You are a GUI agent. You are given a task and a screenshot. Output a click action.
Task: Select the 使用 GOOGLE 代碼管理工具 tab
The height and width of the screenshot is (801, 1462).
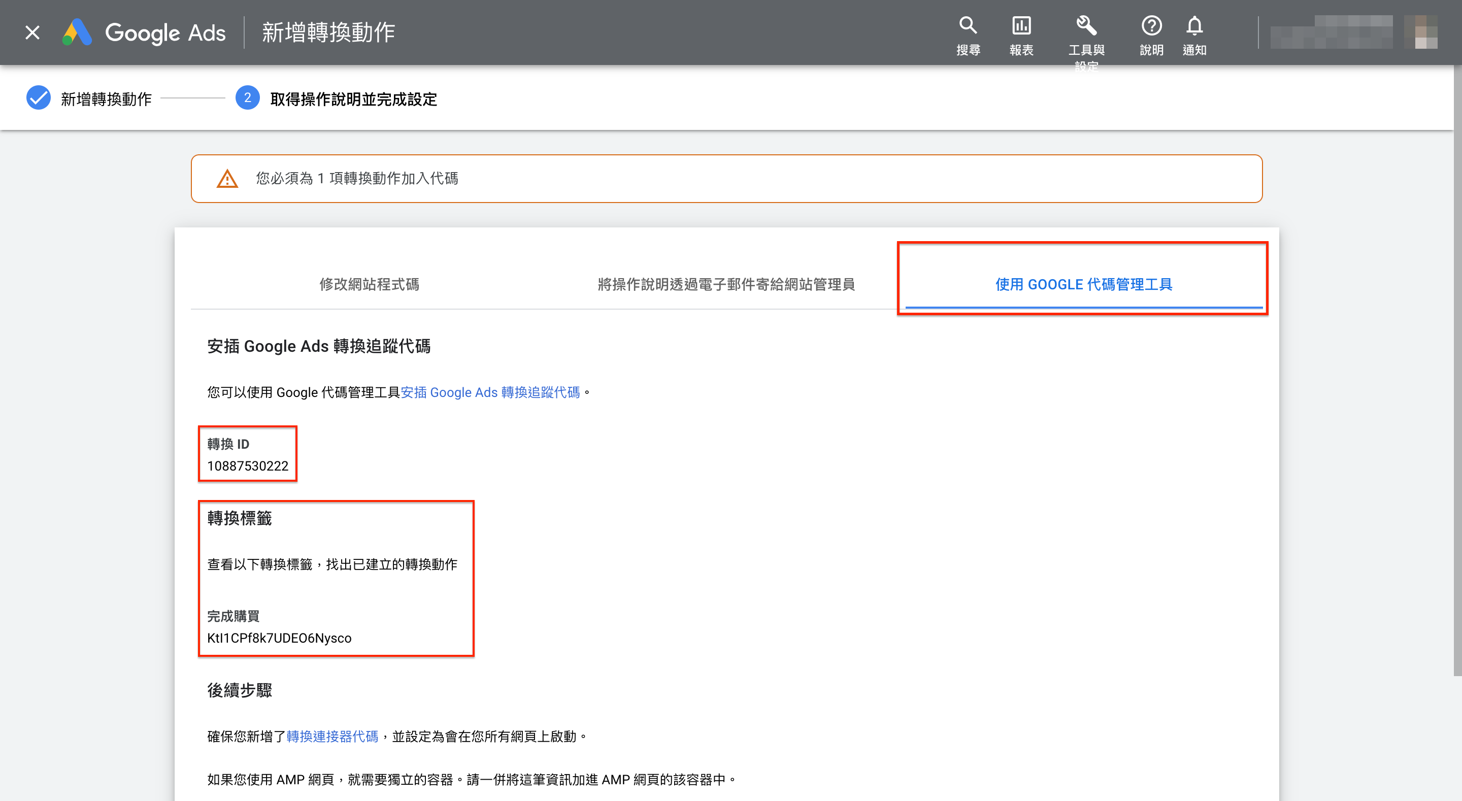(1083, 284)
